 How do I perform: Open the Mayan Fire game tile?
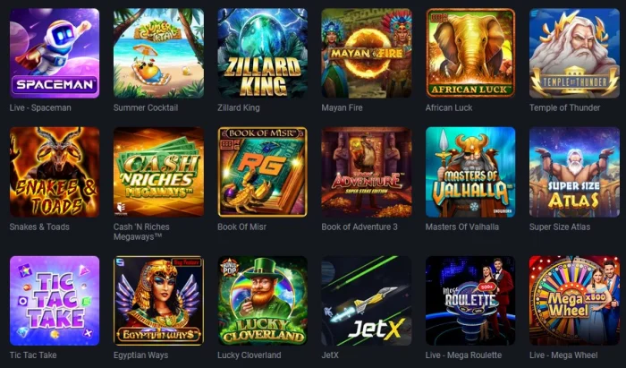point(367,53)
